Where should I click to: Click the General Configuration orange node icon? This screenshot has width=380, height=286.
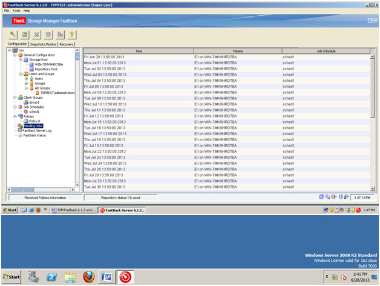(x=21, y=55)
